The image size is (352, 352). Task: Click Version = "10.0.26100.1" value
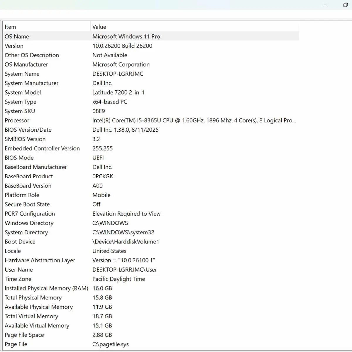click(x=123, y=260)
